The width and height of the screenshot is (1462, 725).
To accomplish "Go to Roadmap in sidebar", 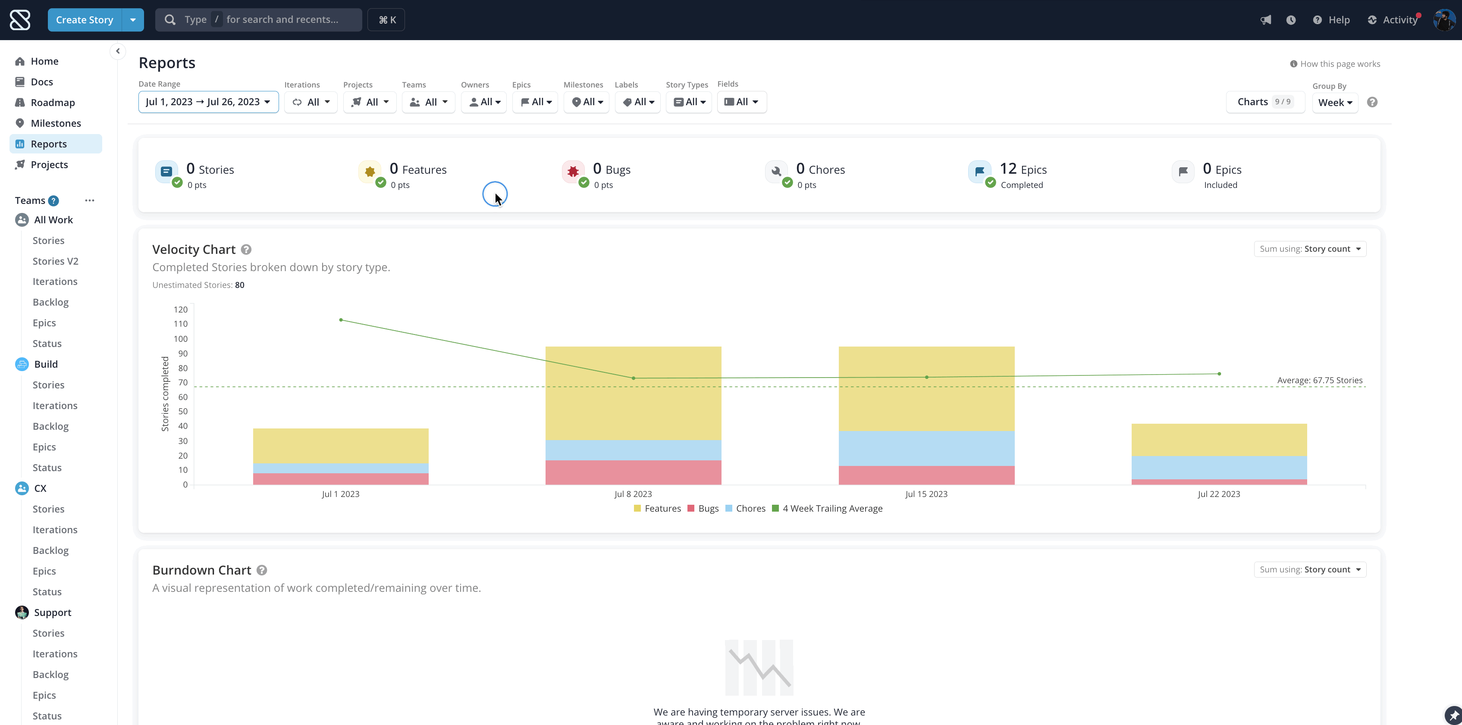I will tap(52, 103).
